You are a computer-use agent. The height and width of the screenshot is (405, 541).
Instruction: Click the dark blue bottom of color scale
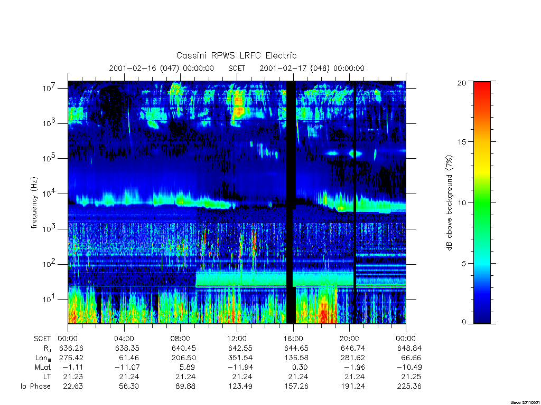click(x=482, y=315)
